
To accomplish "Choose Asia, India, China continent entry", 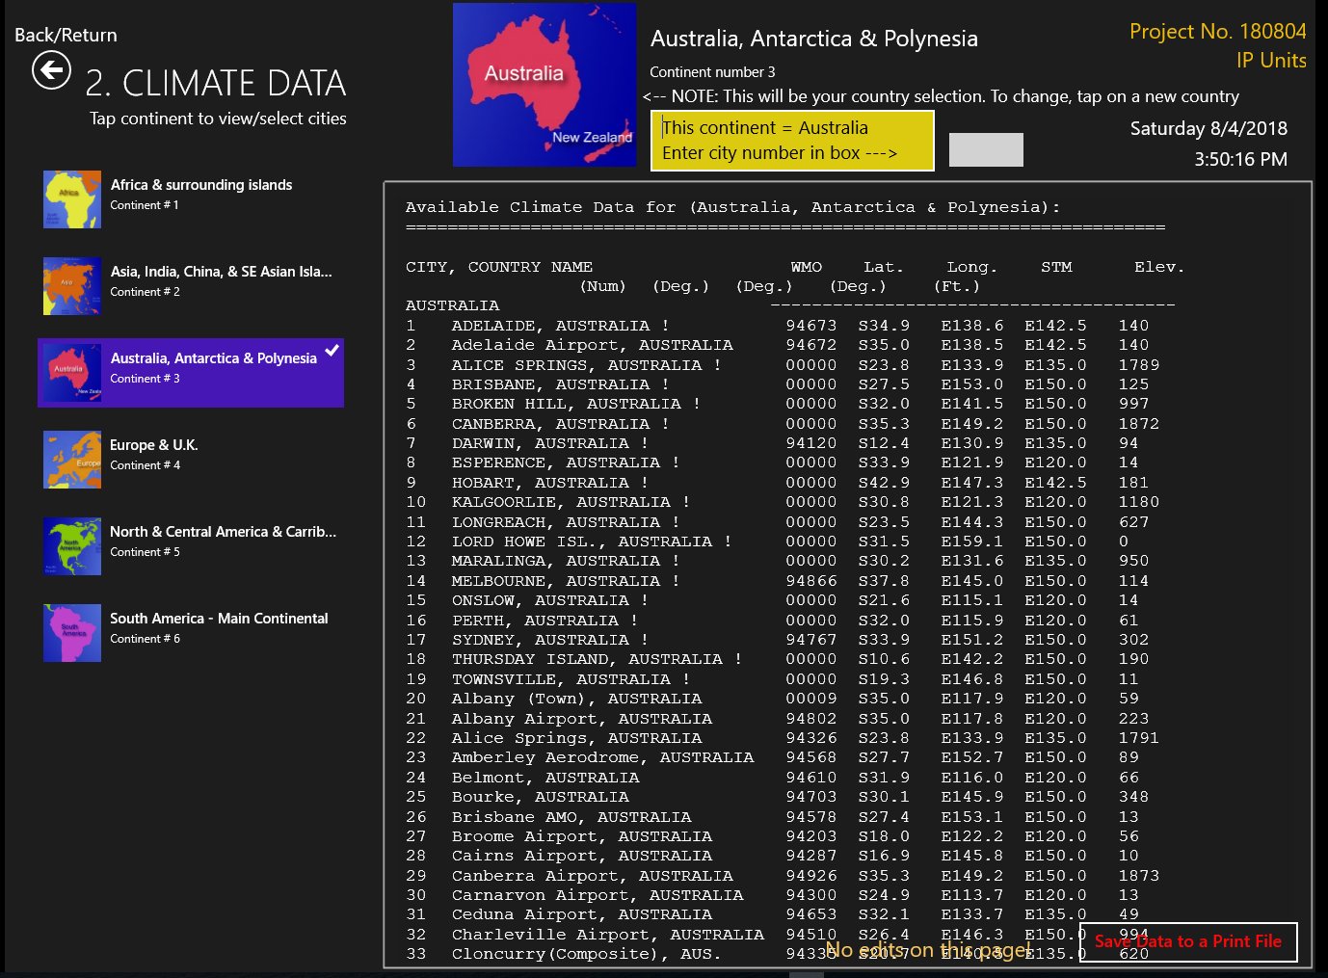I will [221, 272].
